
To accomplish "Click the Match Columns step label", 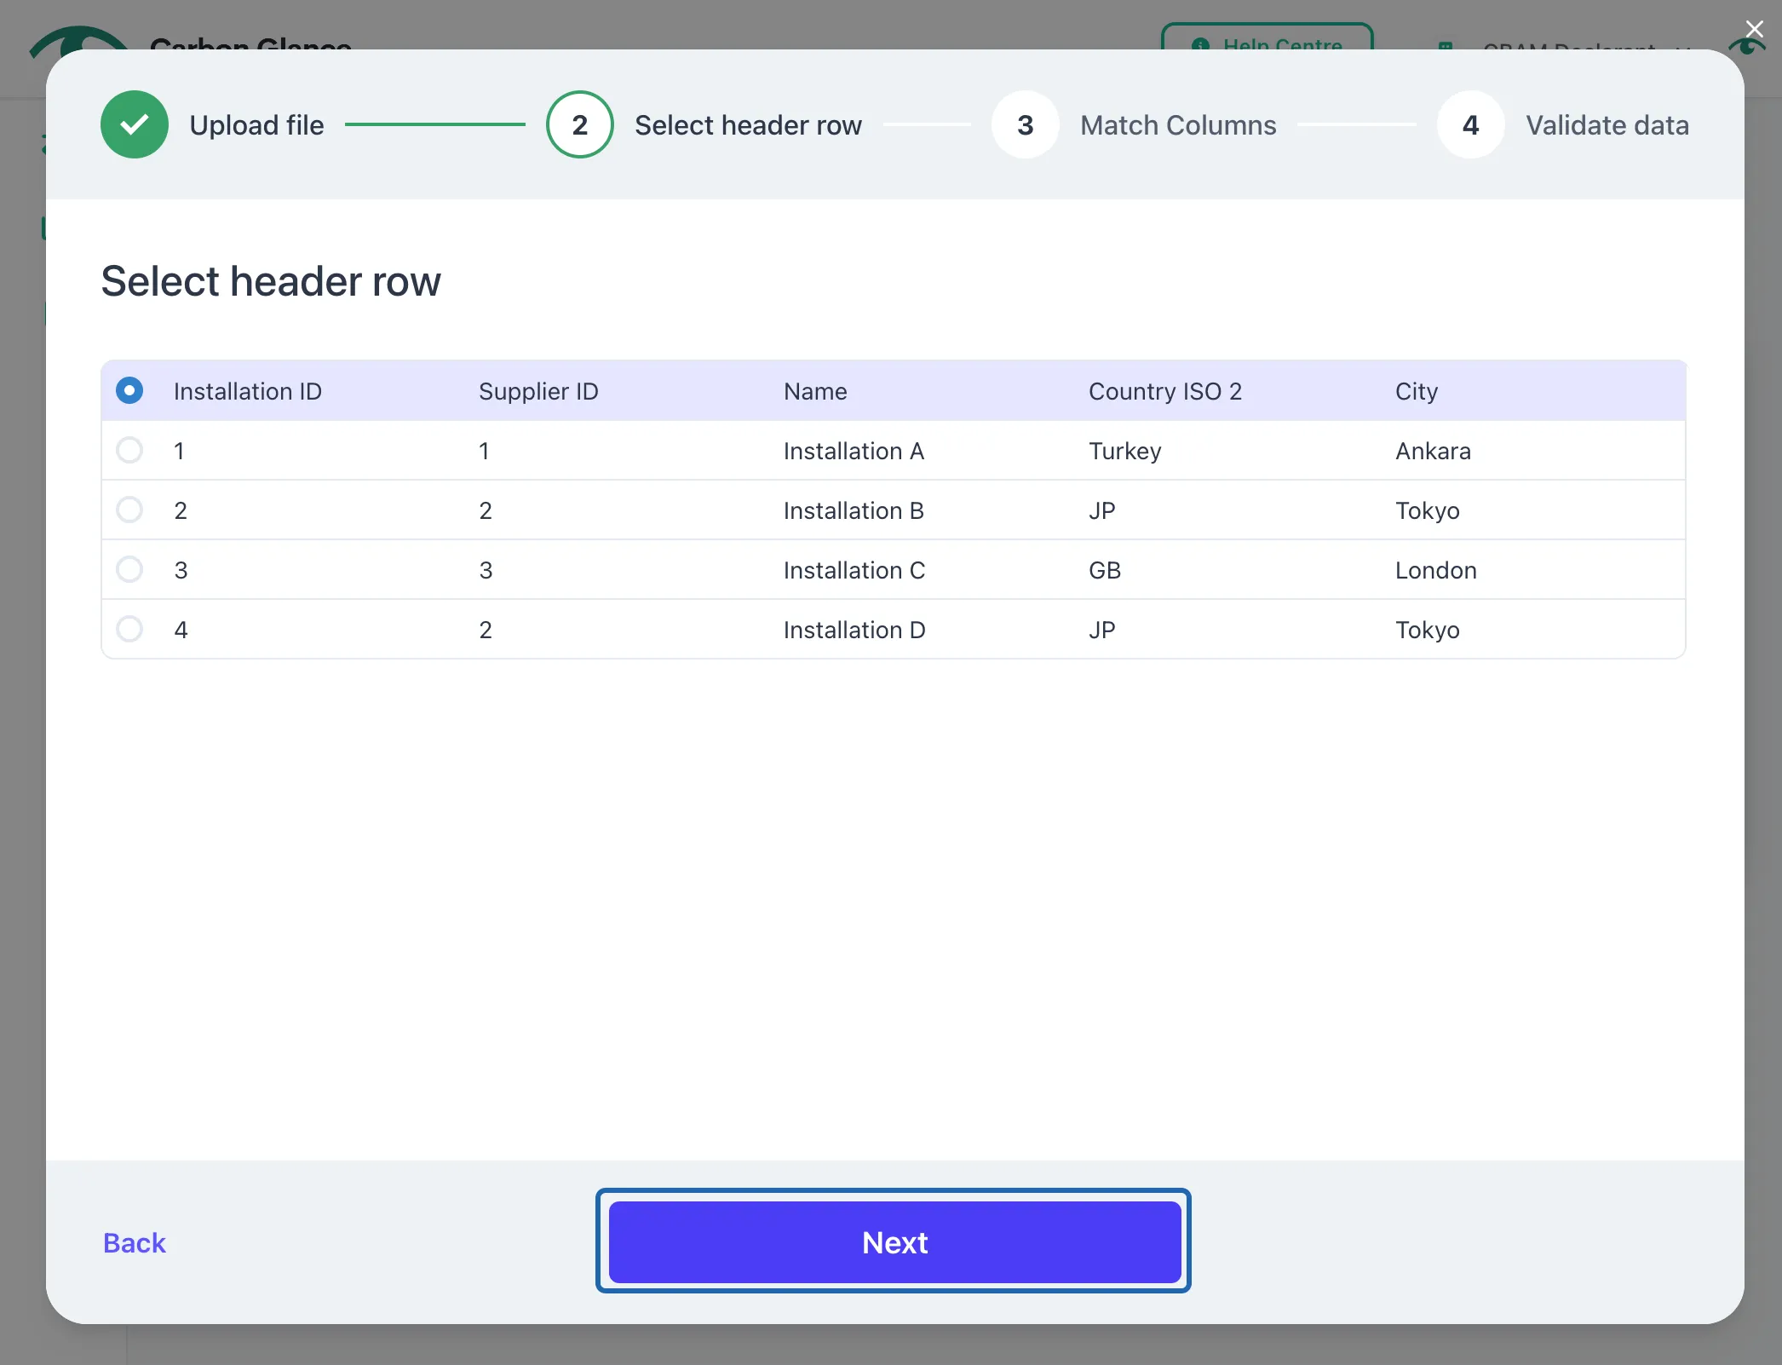I will (x=1178, y=125).
